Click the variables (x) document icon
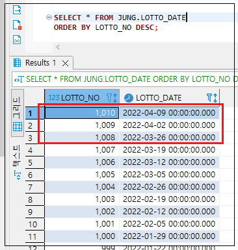 17,40
